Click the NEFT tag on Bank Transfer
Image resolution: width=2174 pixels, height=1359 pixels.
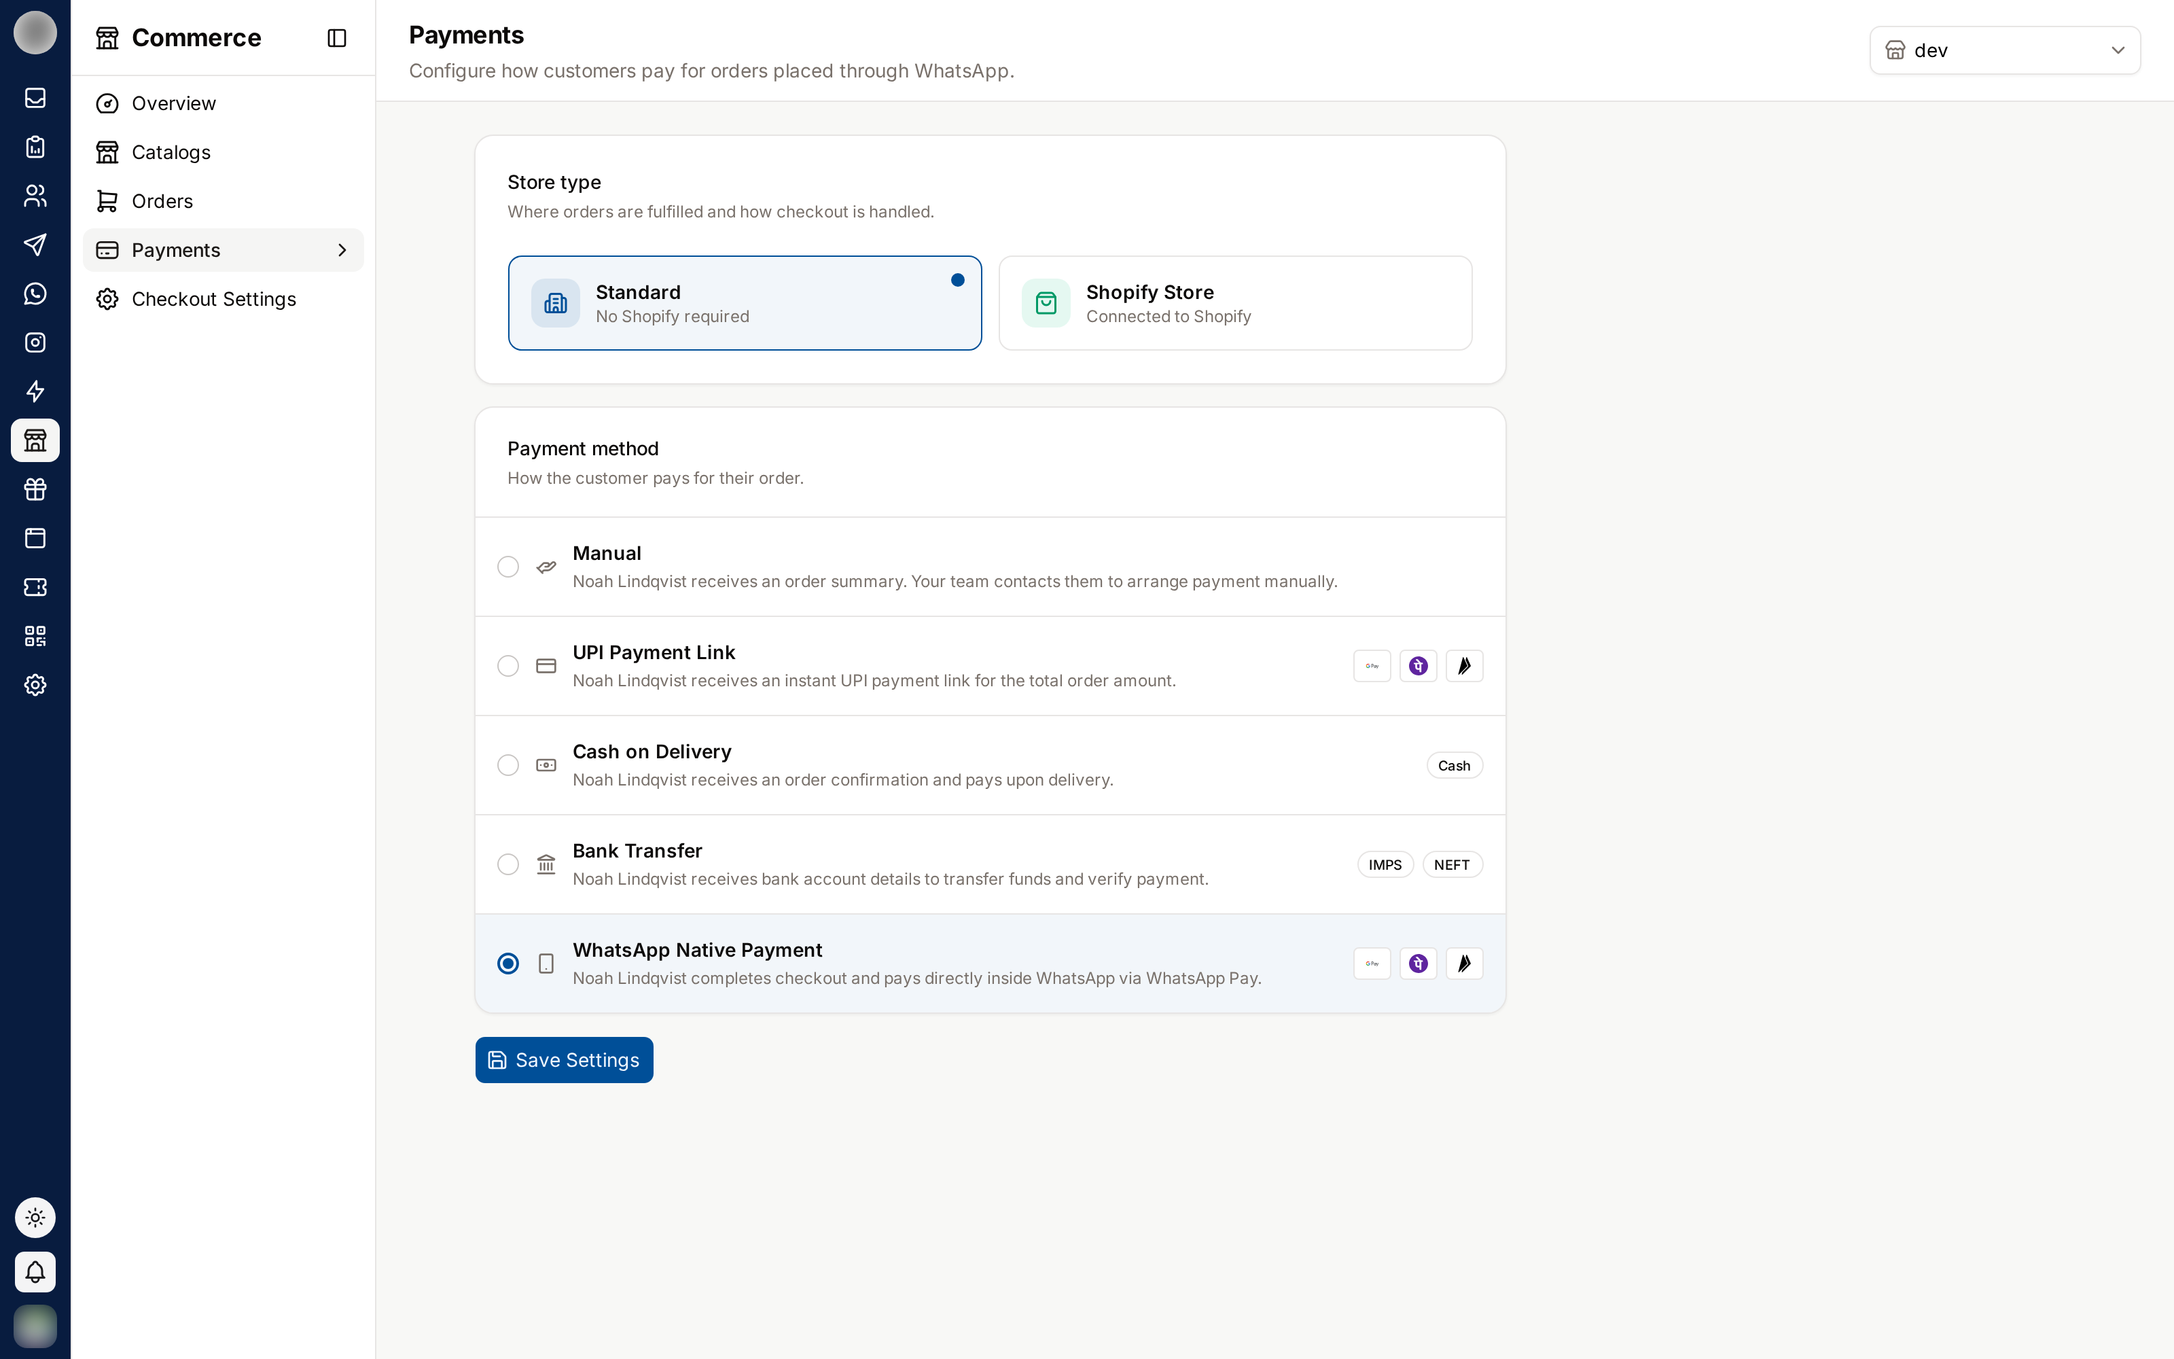[1453, 864]
